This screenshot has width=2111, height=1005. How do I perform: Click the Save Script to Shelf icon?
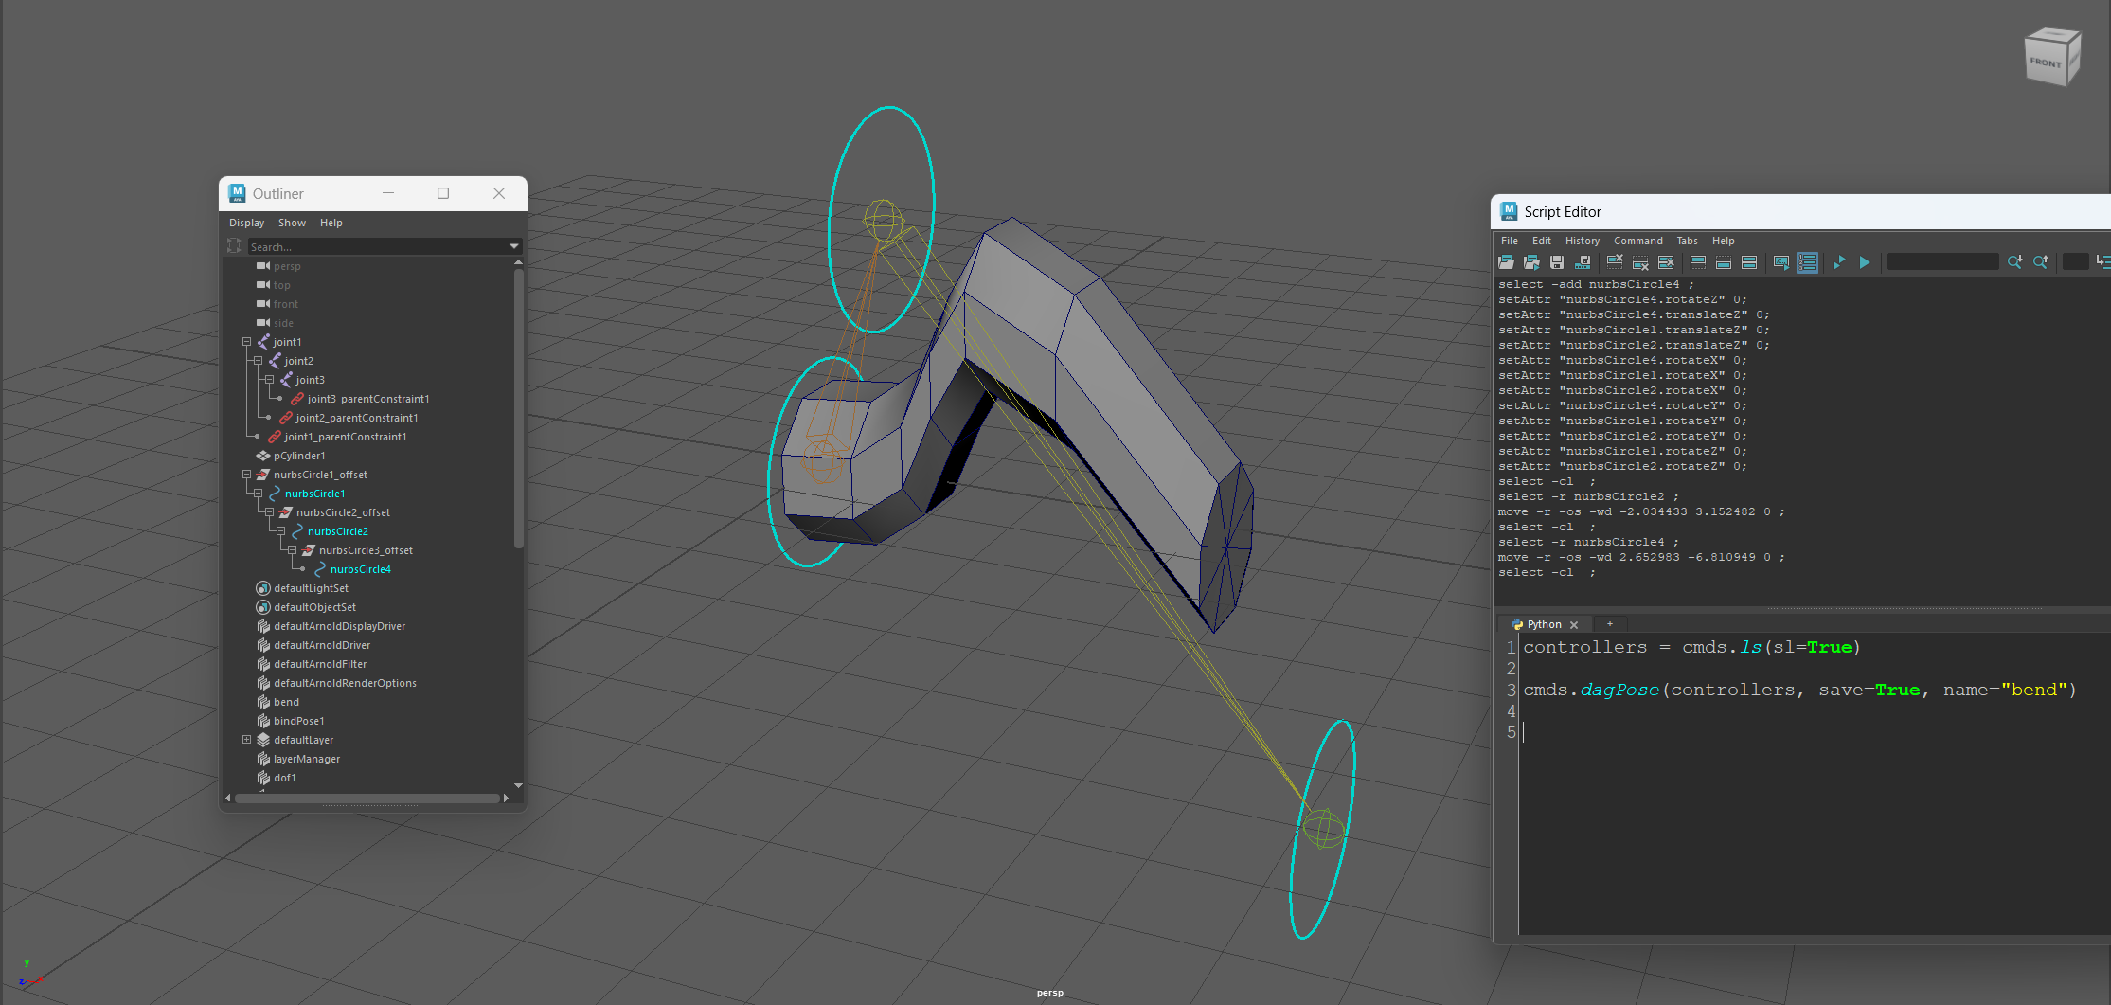1583,262
